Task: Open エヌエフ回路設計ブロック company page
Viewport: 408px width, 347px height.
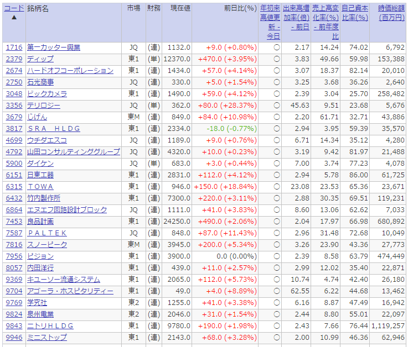Action: (67, 210)
